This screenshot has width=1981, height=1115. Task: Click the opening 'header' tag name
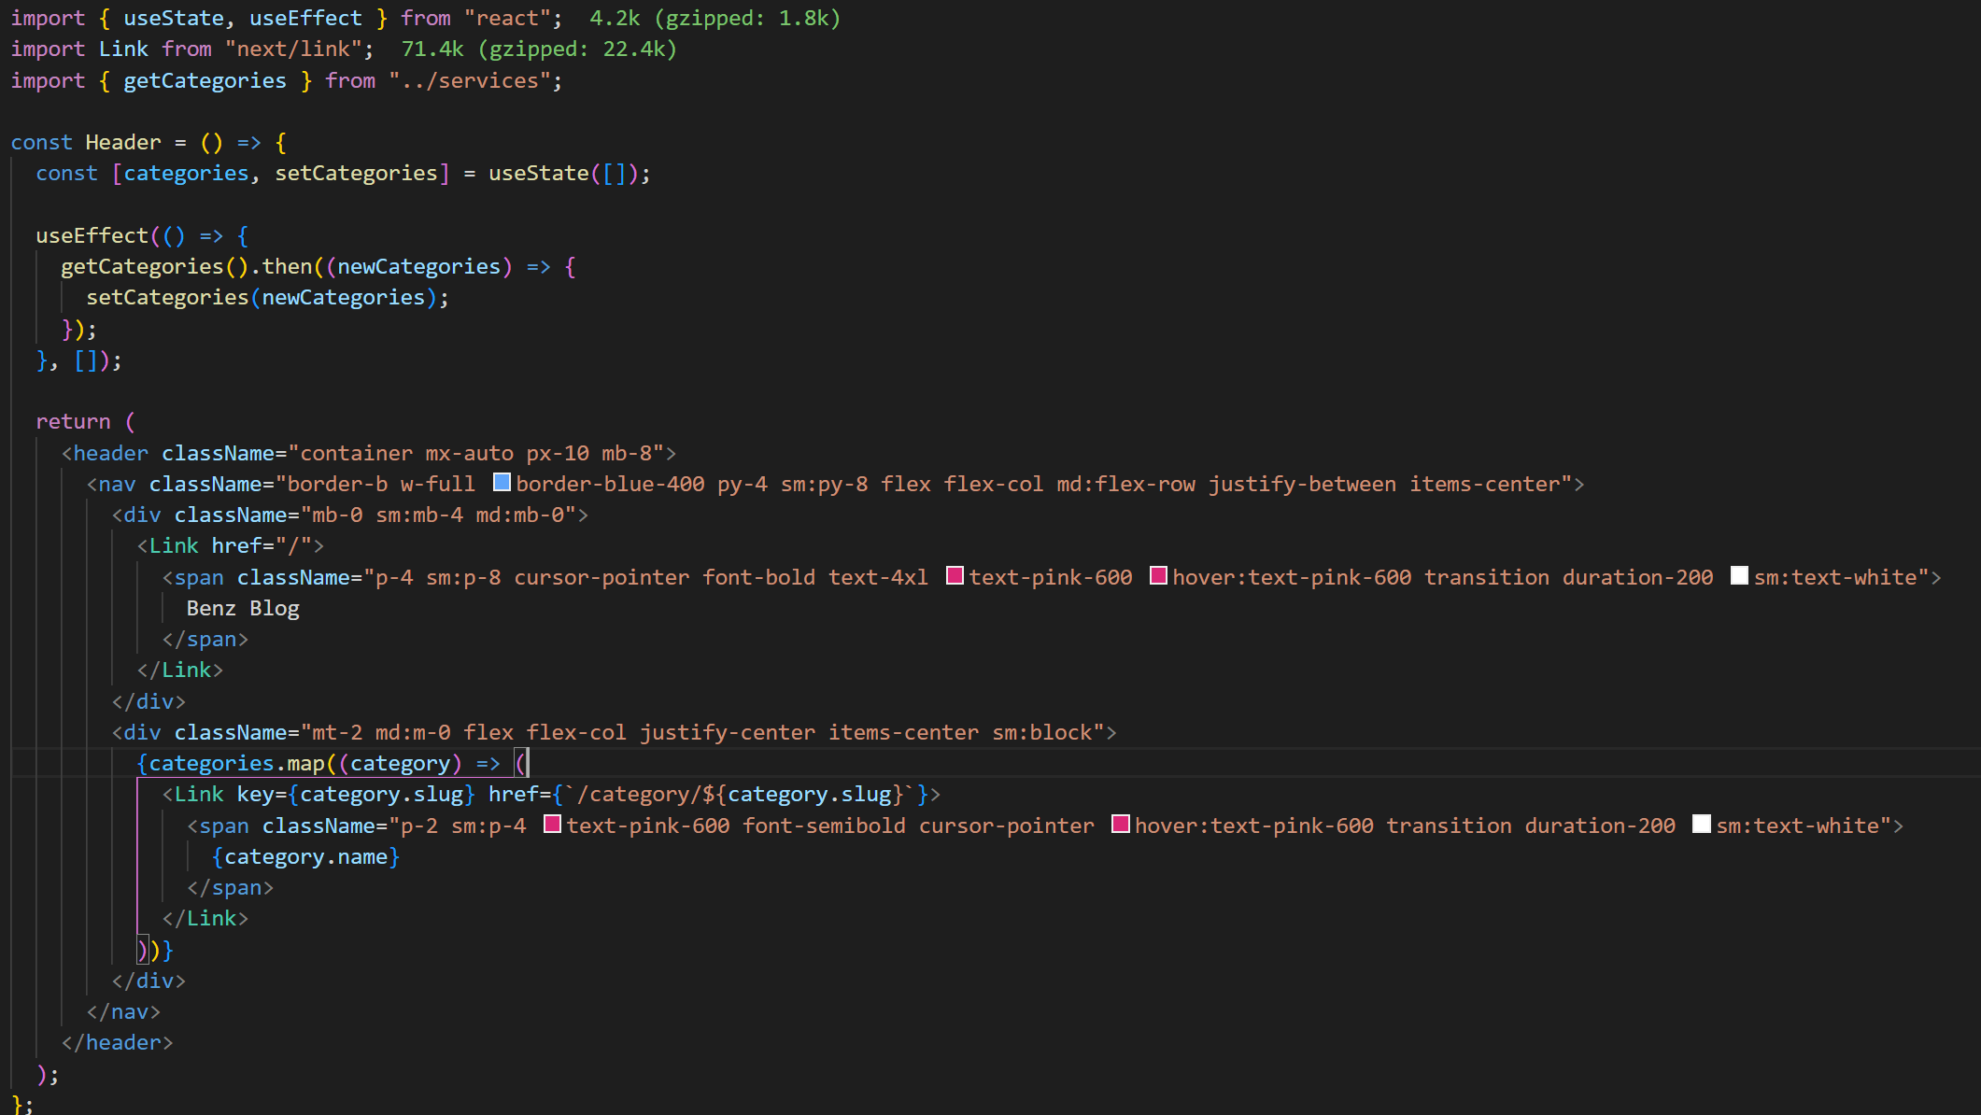tap(110, 454)
